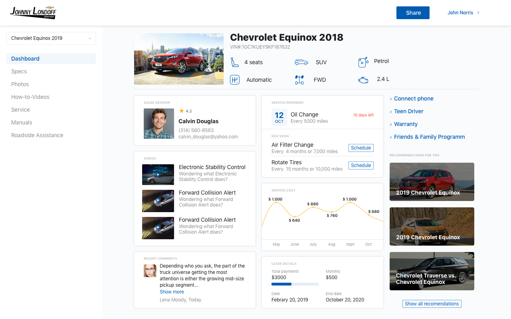Click the engine icon beside 2.4 L
511x319 pixels.
[x=363, y=80]
